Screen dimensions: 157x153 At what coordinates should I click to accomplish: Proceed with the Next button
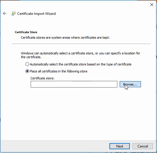pos(120,146)
